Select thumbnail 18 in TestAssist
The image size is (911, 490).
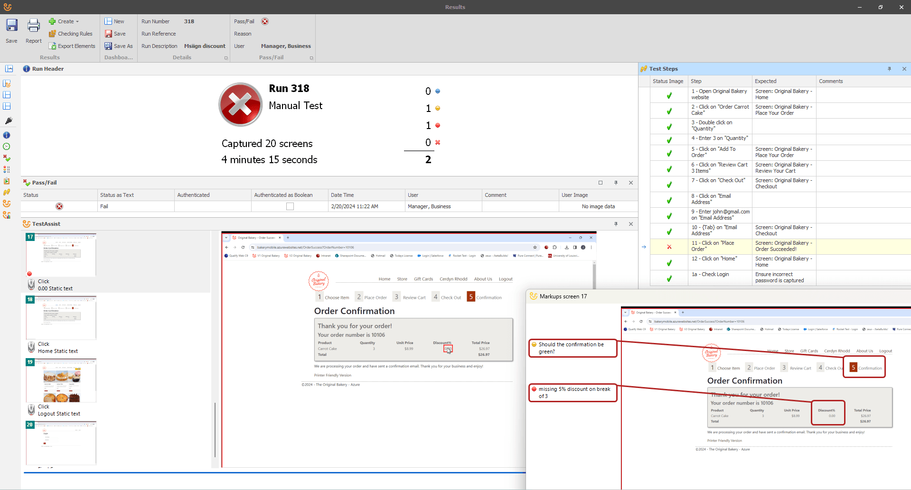tap(61, 318)
